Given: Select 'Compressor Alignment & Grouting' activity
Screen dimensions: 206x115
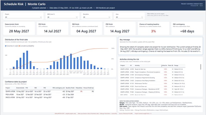Looking at the screenshot, I should click(153, 78).
